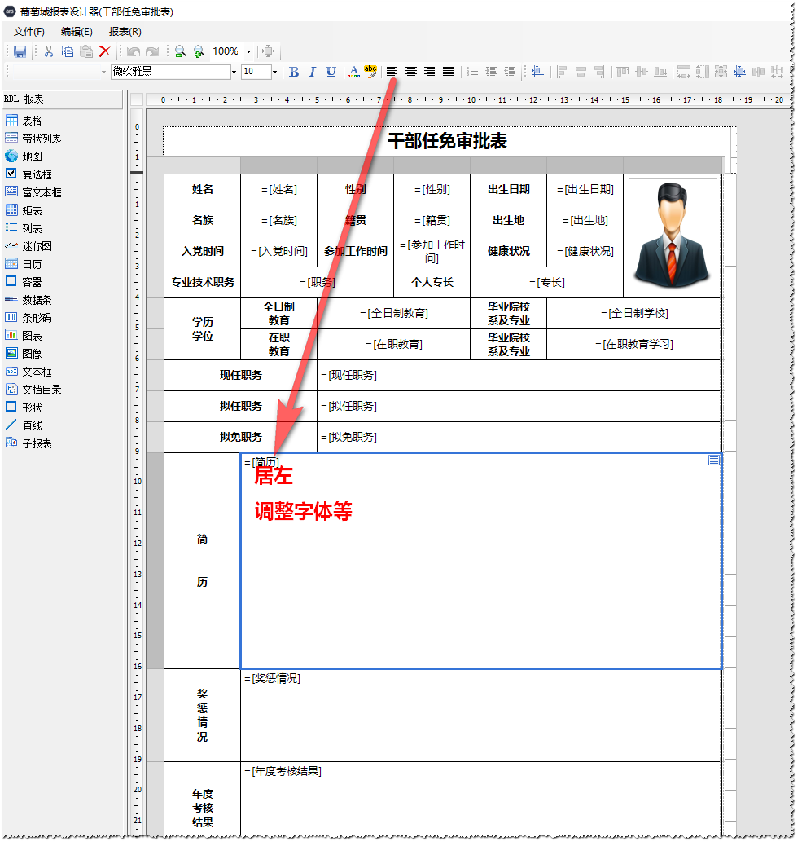Select the RDL 报表 toolbox header
Viewport: 802px width, 846px height.
(x=63, y=99)
